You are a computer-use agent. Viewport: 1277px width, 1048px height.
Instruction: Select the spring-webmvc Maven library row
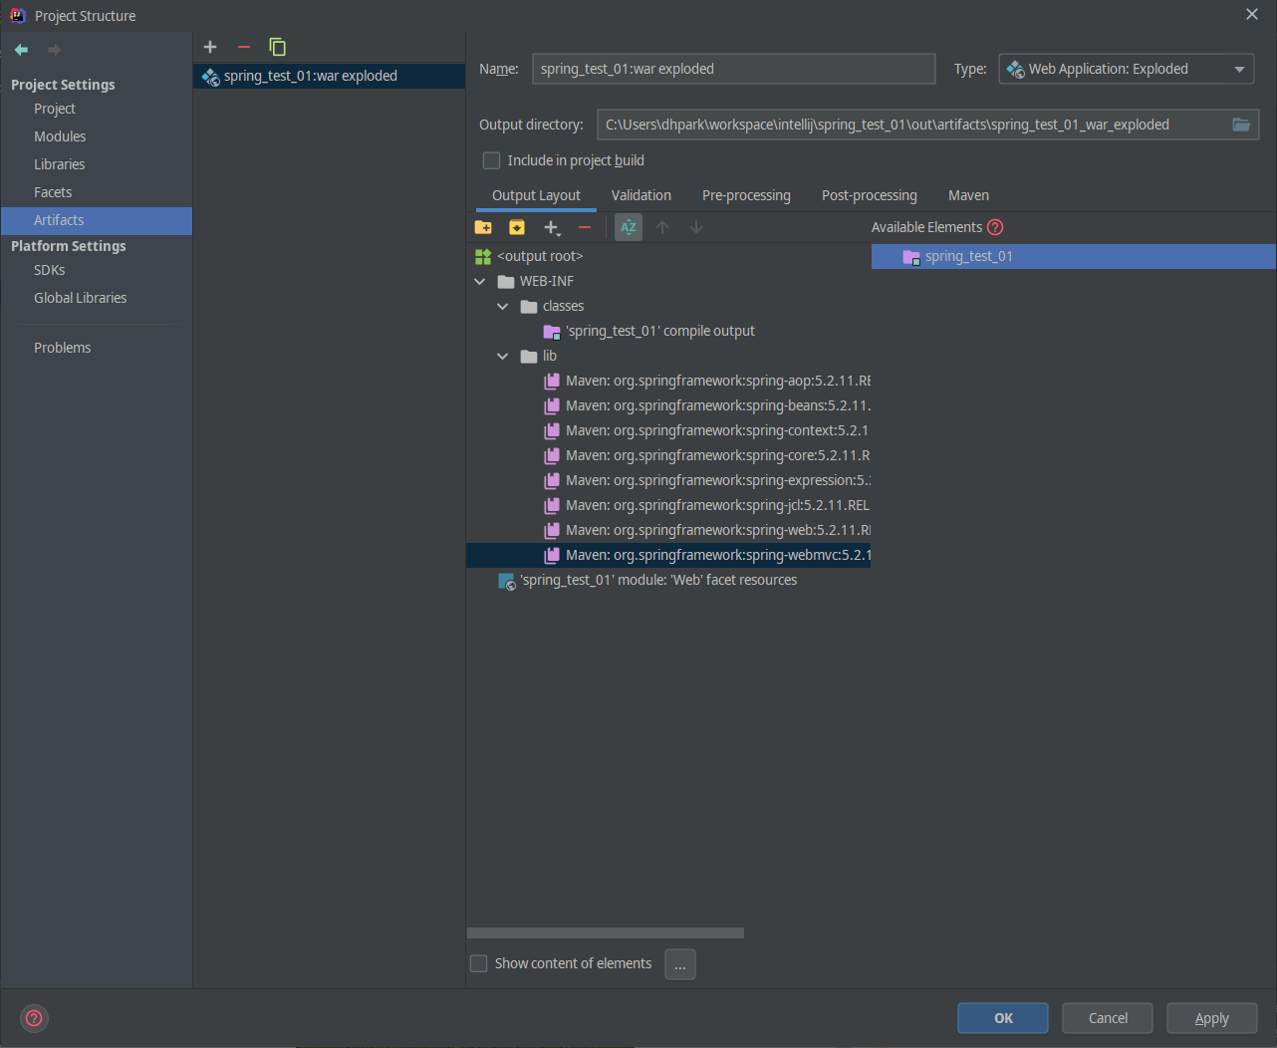coord(668,555)
